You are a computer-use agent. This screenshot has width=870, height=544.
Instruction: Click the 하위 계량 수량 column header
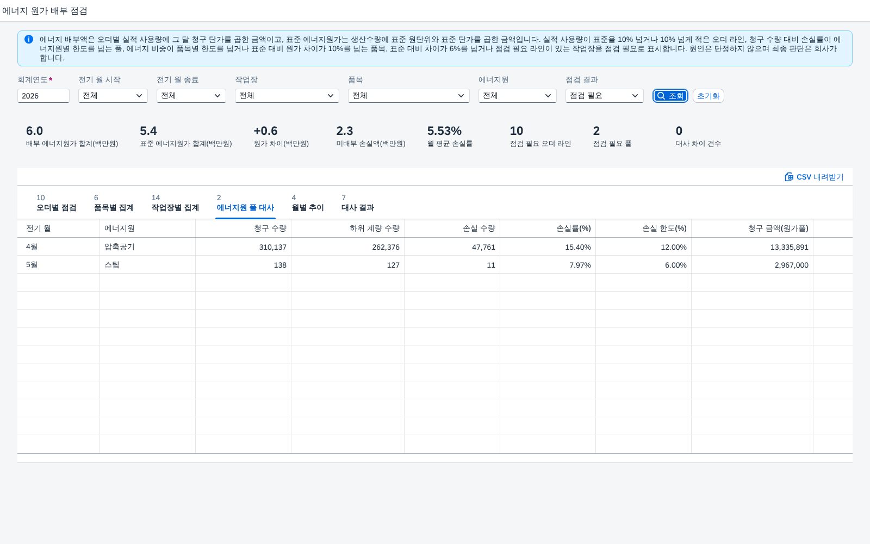coord(348,228)
